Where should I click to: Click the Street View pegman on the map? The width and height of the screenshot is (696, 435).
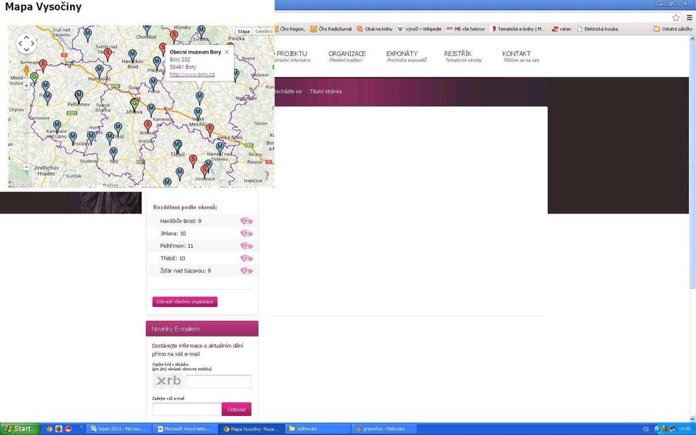[x=27, y=71]
